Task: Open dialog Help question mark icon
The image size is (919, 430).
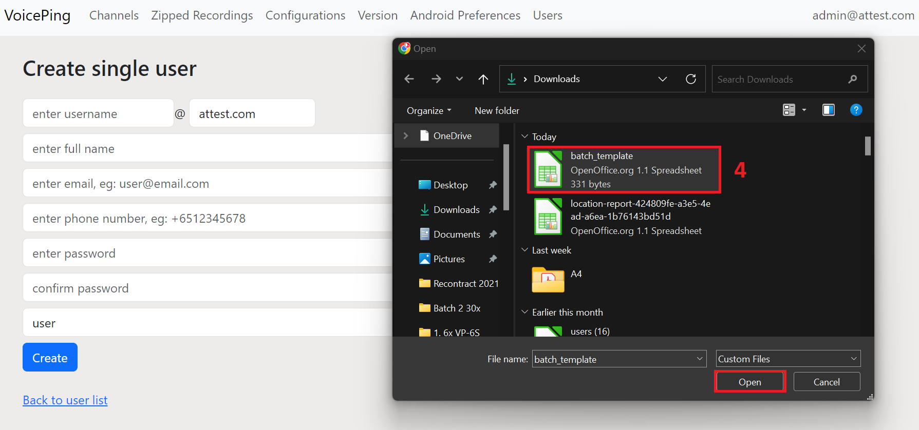Action: [856, 110]
